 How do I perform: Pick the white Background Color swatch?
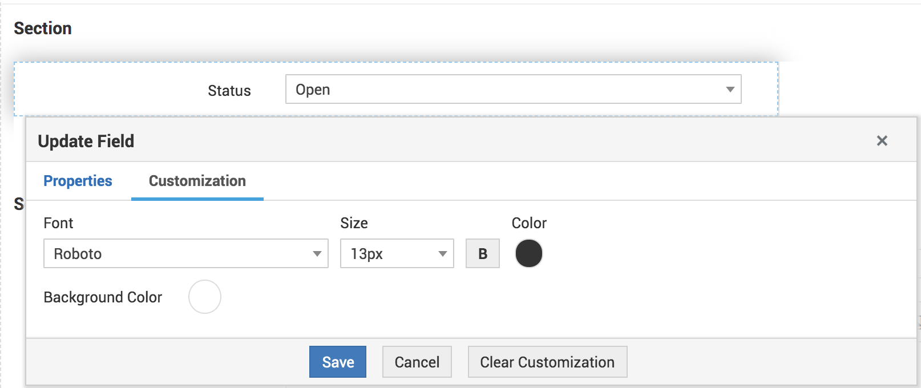(205, 297)
